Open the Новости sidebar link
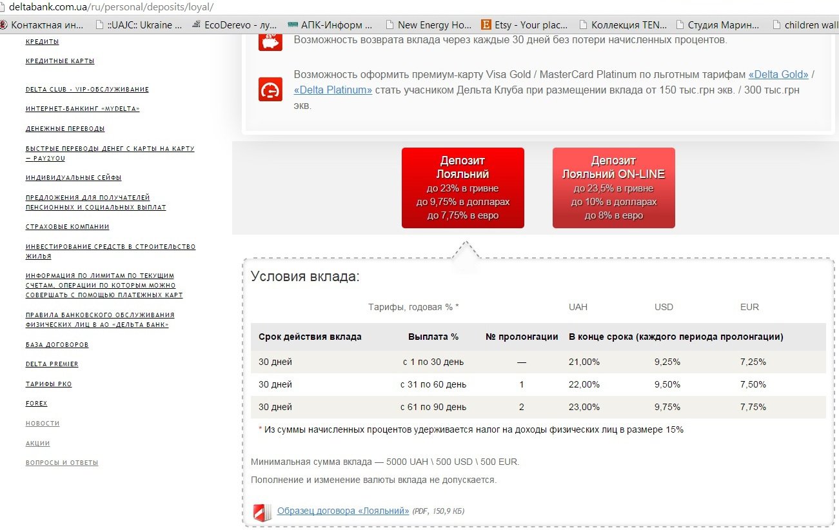Viewport: 839px width, 530px height. click(x=43, y=424)
